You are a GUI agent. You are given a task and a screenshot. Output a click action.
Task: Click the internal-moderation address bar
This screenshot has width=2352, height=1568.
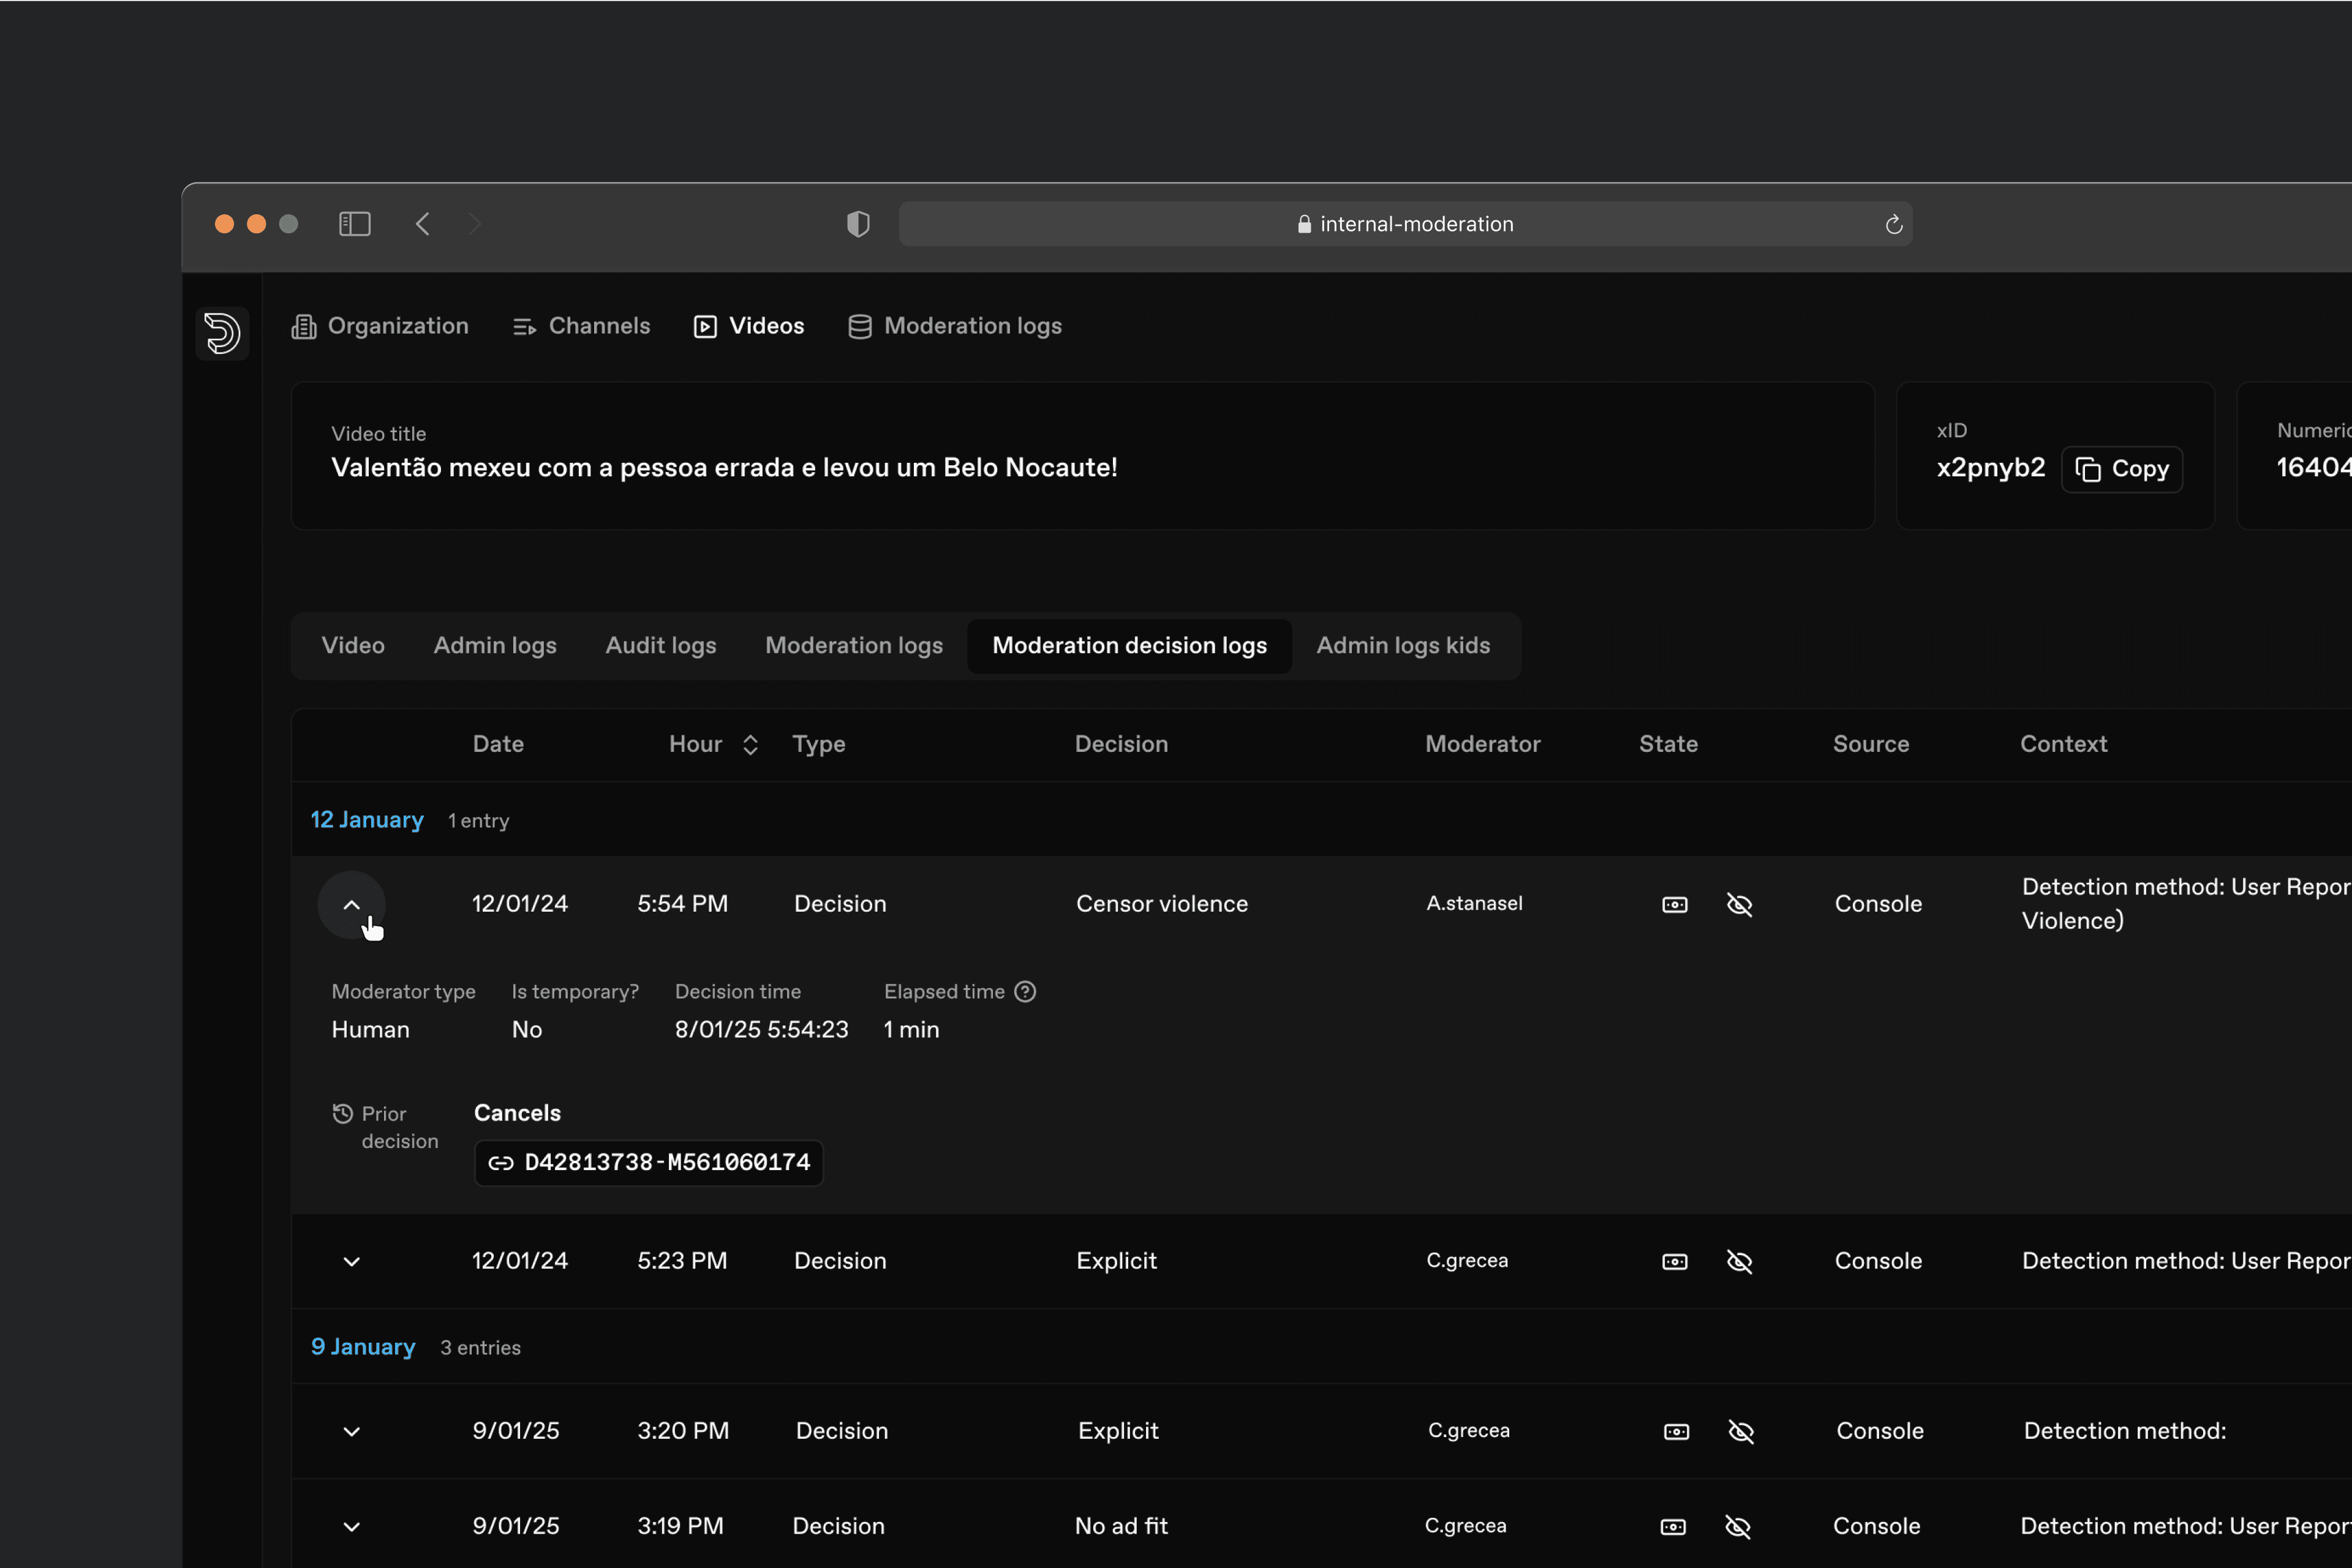click(1406, 224)
